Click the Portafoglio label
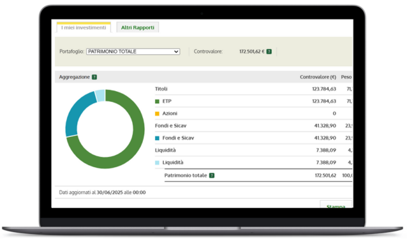This screenshot has height=246, width=407. pyautogui.click(x=71, y=52)
